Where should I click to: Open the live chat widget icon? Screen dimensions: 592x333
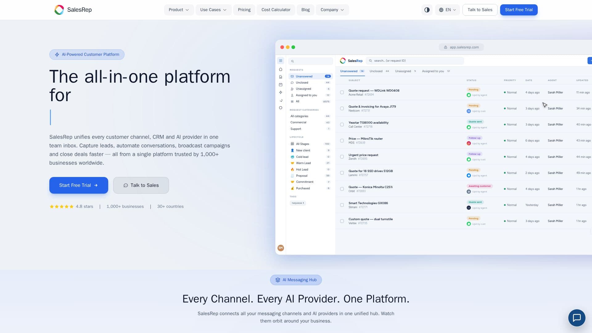[x=577, y=318]
